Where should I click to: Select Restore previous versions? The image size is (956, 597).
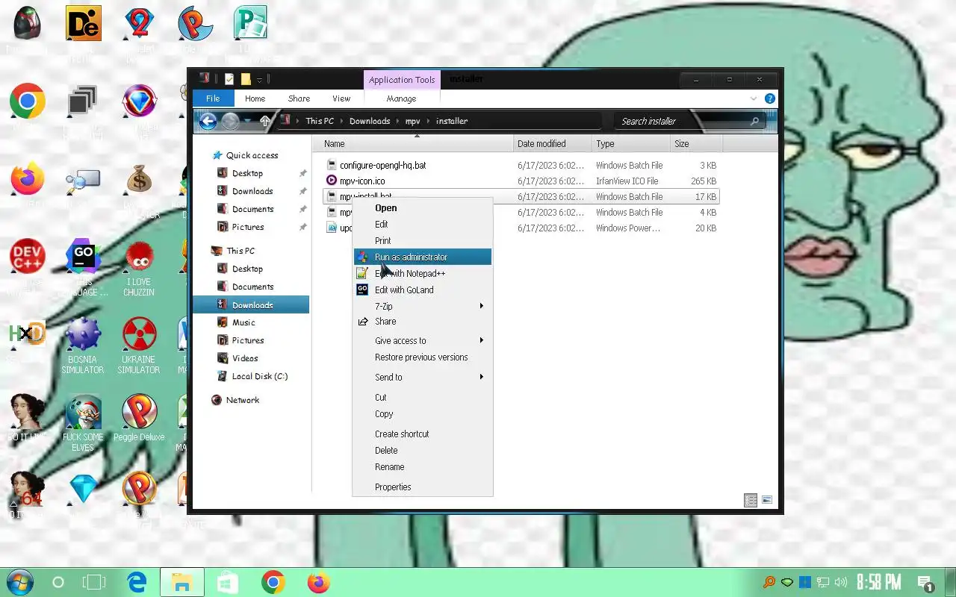pos(422,357)
